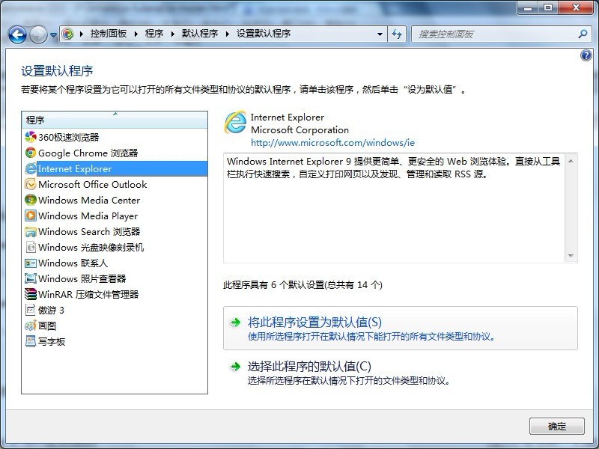Refresh the address bar with the refresh icon
This screenshot has width=599, height=449.
pyautogui.click(x=397, y=34)
